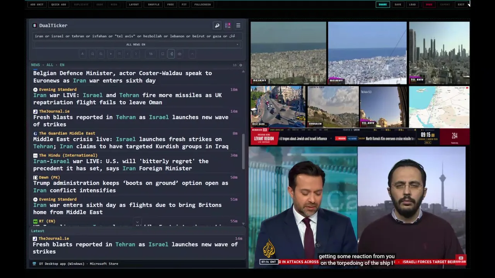Image resolution: width=495 pixels, height=278 pixels.
Task: Click the play ticker icon
Action: point(111,54)
